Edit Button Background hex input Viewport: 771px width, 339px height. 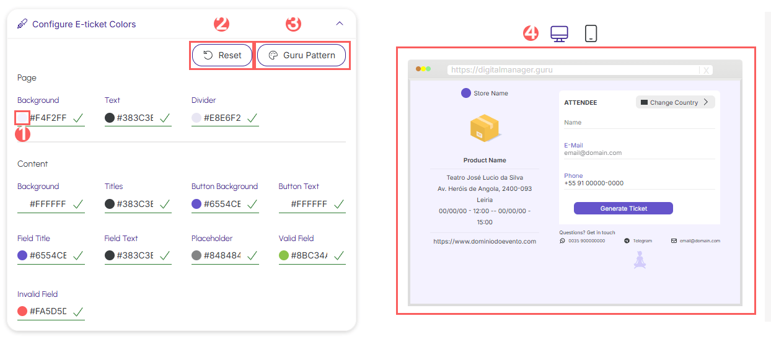pos(222,204)
